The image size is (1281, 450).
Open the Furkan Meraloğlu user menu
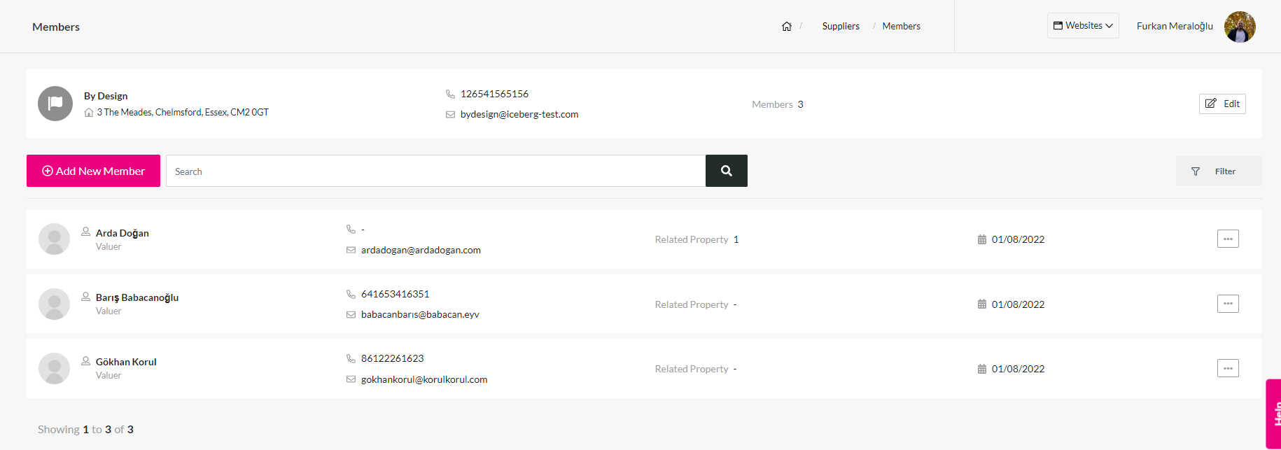coord(1175,26)
